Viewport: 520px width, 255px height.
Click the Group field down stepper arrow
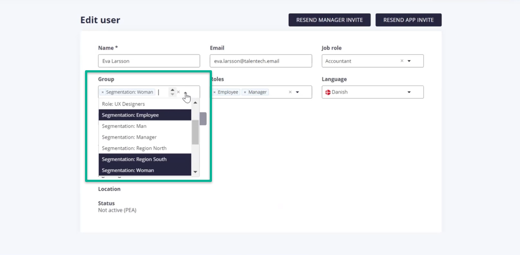tap(172, 94)
